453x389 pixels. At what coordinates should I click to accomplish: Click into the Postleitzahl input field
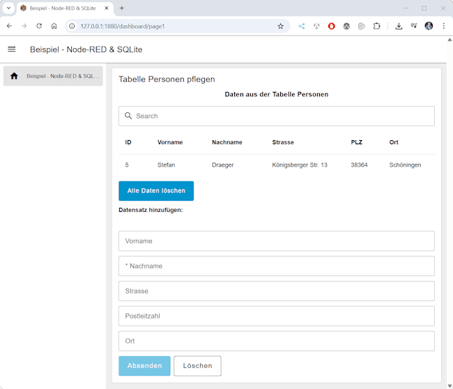(x=277, y=316)
